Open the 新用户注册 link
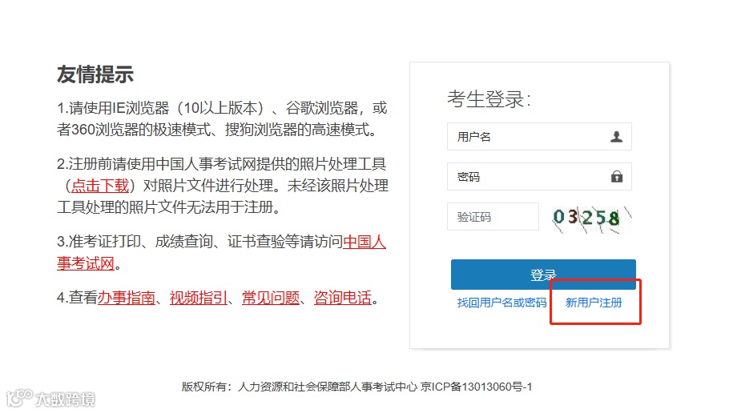The height and width of the screenshot is (413, 729). pos(594,303)
